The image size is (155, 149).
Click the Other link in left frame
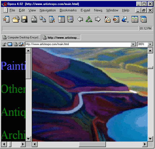[x=13, y=89]
